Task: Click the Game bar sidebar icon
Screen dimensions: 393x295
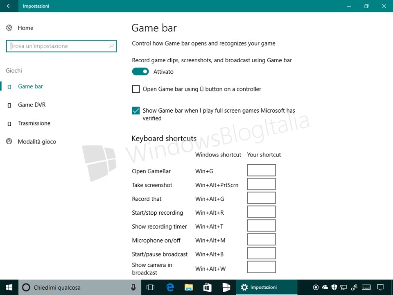Action: pos(9,87)
